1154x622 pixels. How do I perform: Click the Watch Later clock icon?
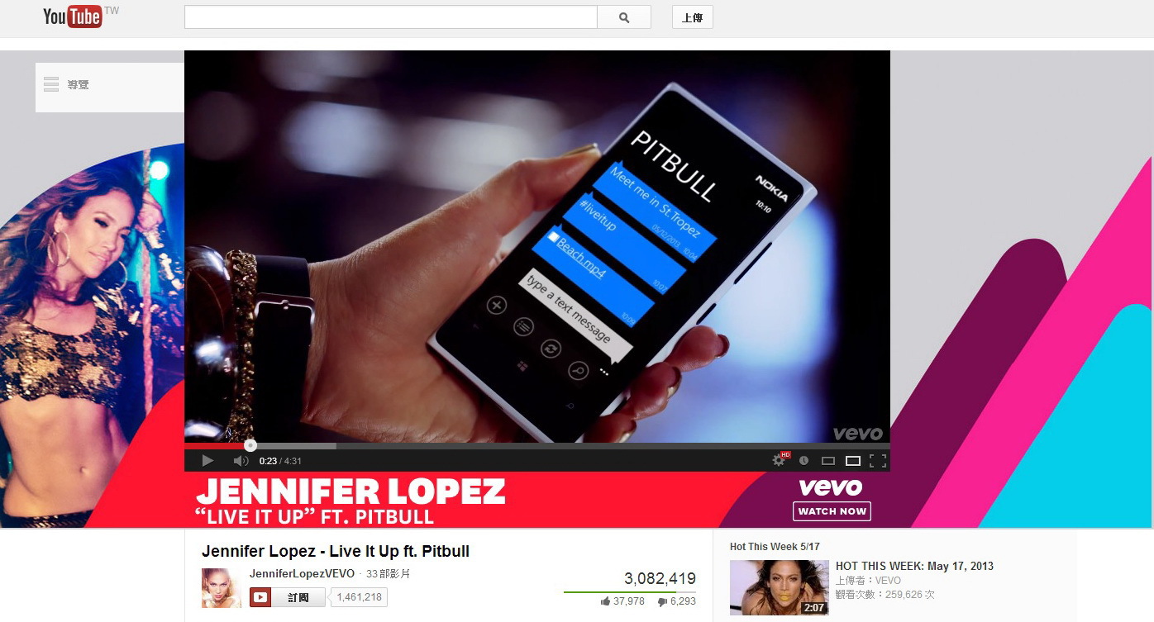(x=804, y=460)
